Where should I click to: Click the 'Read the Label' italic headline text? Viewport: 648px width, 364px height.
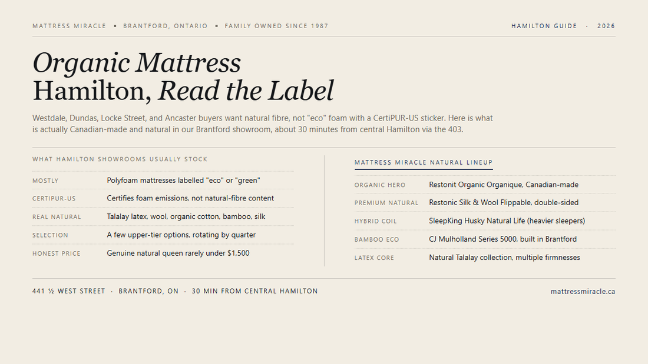pos(246,91)
